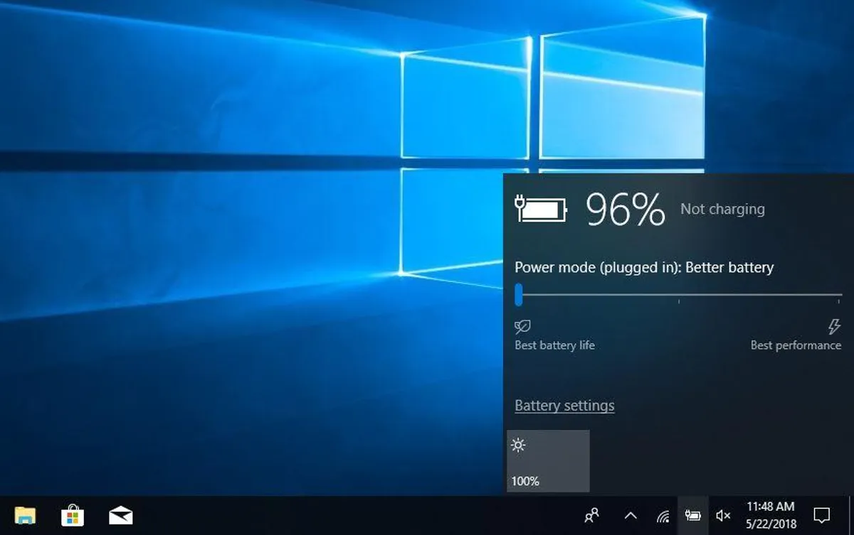
Task: Click the large plugged-in battery icon
Action: (541, 210)
